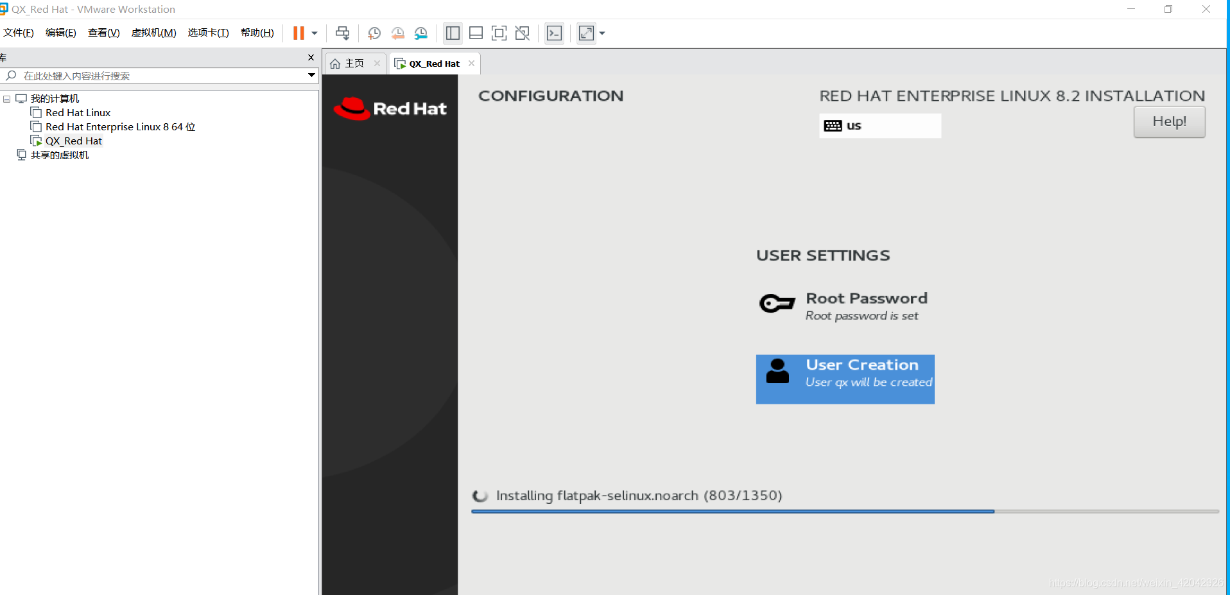Take a snapshot of this virtual machine
The height and width of the screenshot is (595, 1230).
point(374,33)
